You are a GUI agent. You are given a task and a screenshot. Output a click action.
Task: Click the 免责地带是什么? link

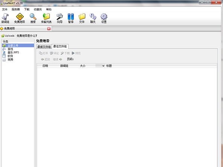coord(27,36)
